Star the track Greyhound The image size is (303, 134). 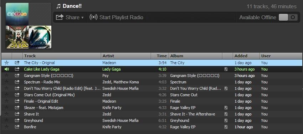(x=6, y=120)
